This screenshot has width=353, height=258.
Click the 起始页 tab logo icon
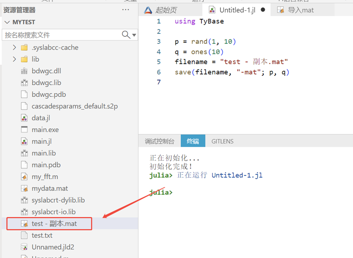tap(148, 10)
